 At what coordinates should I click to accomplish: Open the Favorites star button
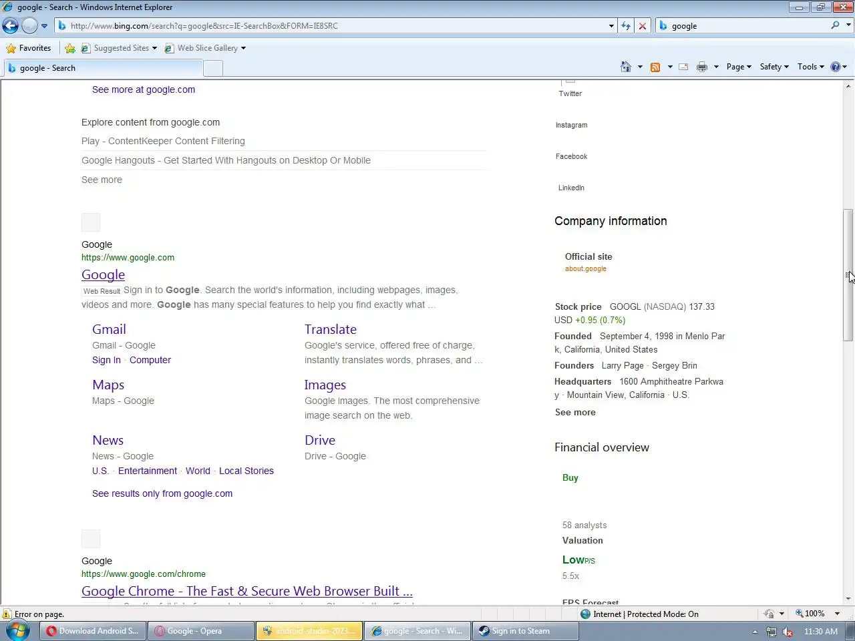click(29, 48)
